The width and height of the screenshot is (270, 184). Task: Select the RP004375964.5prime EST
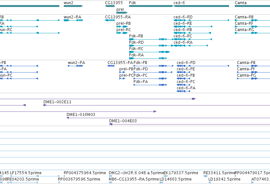[65, 176]
